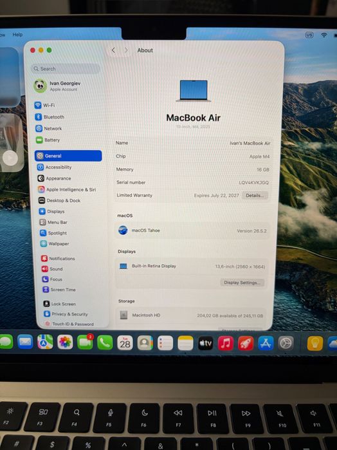Click the computer name Ivan's MacBook Air
The height and width of the screenshot is (450, 337).
pyautogui.click(x=250, y=143)
